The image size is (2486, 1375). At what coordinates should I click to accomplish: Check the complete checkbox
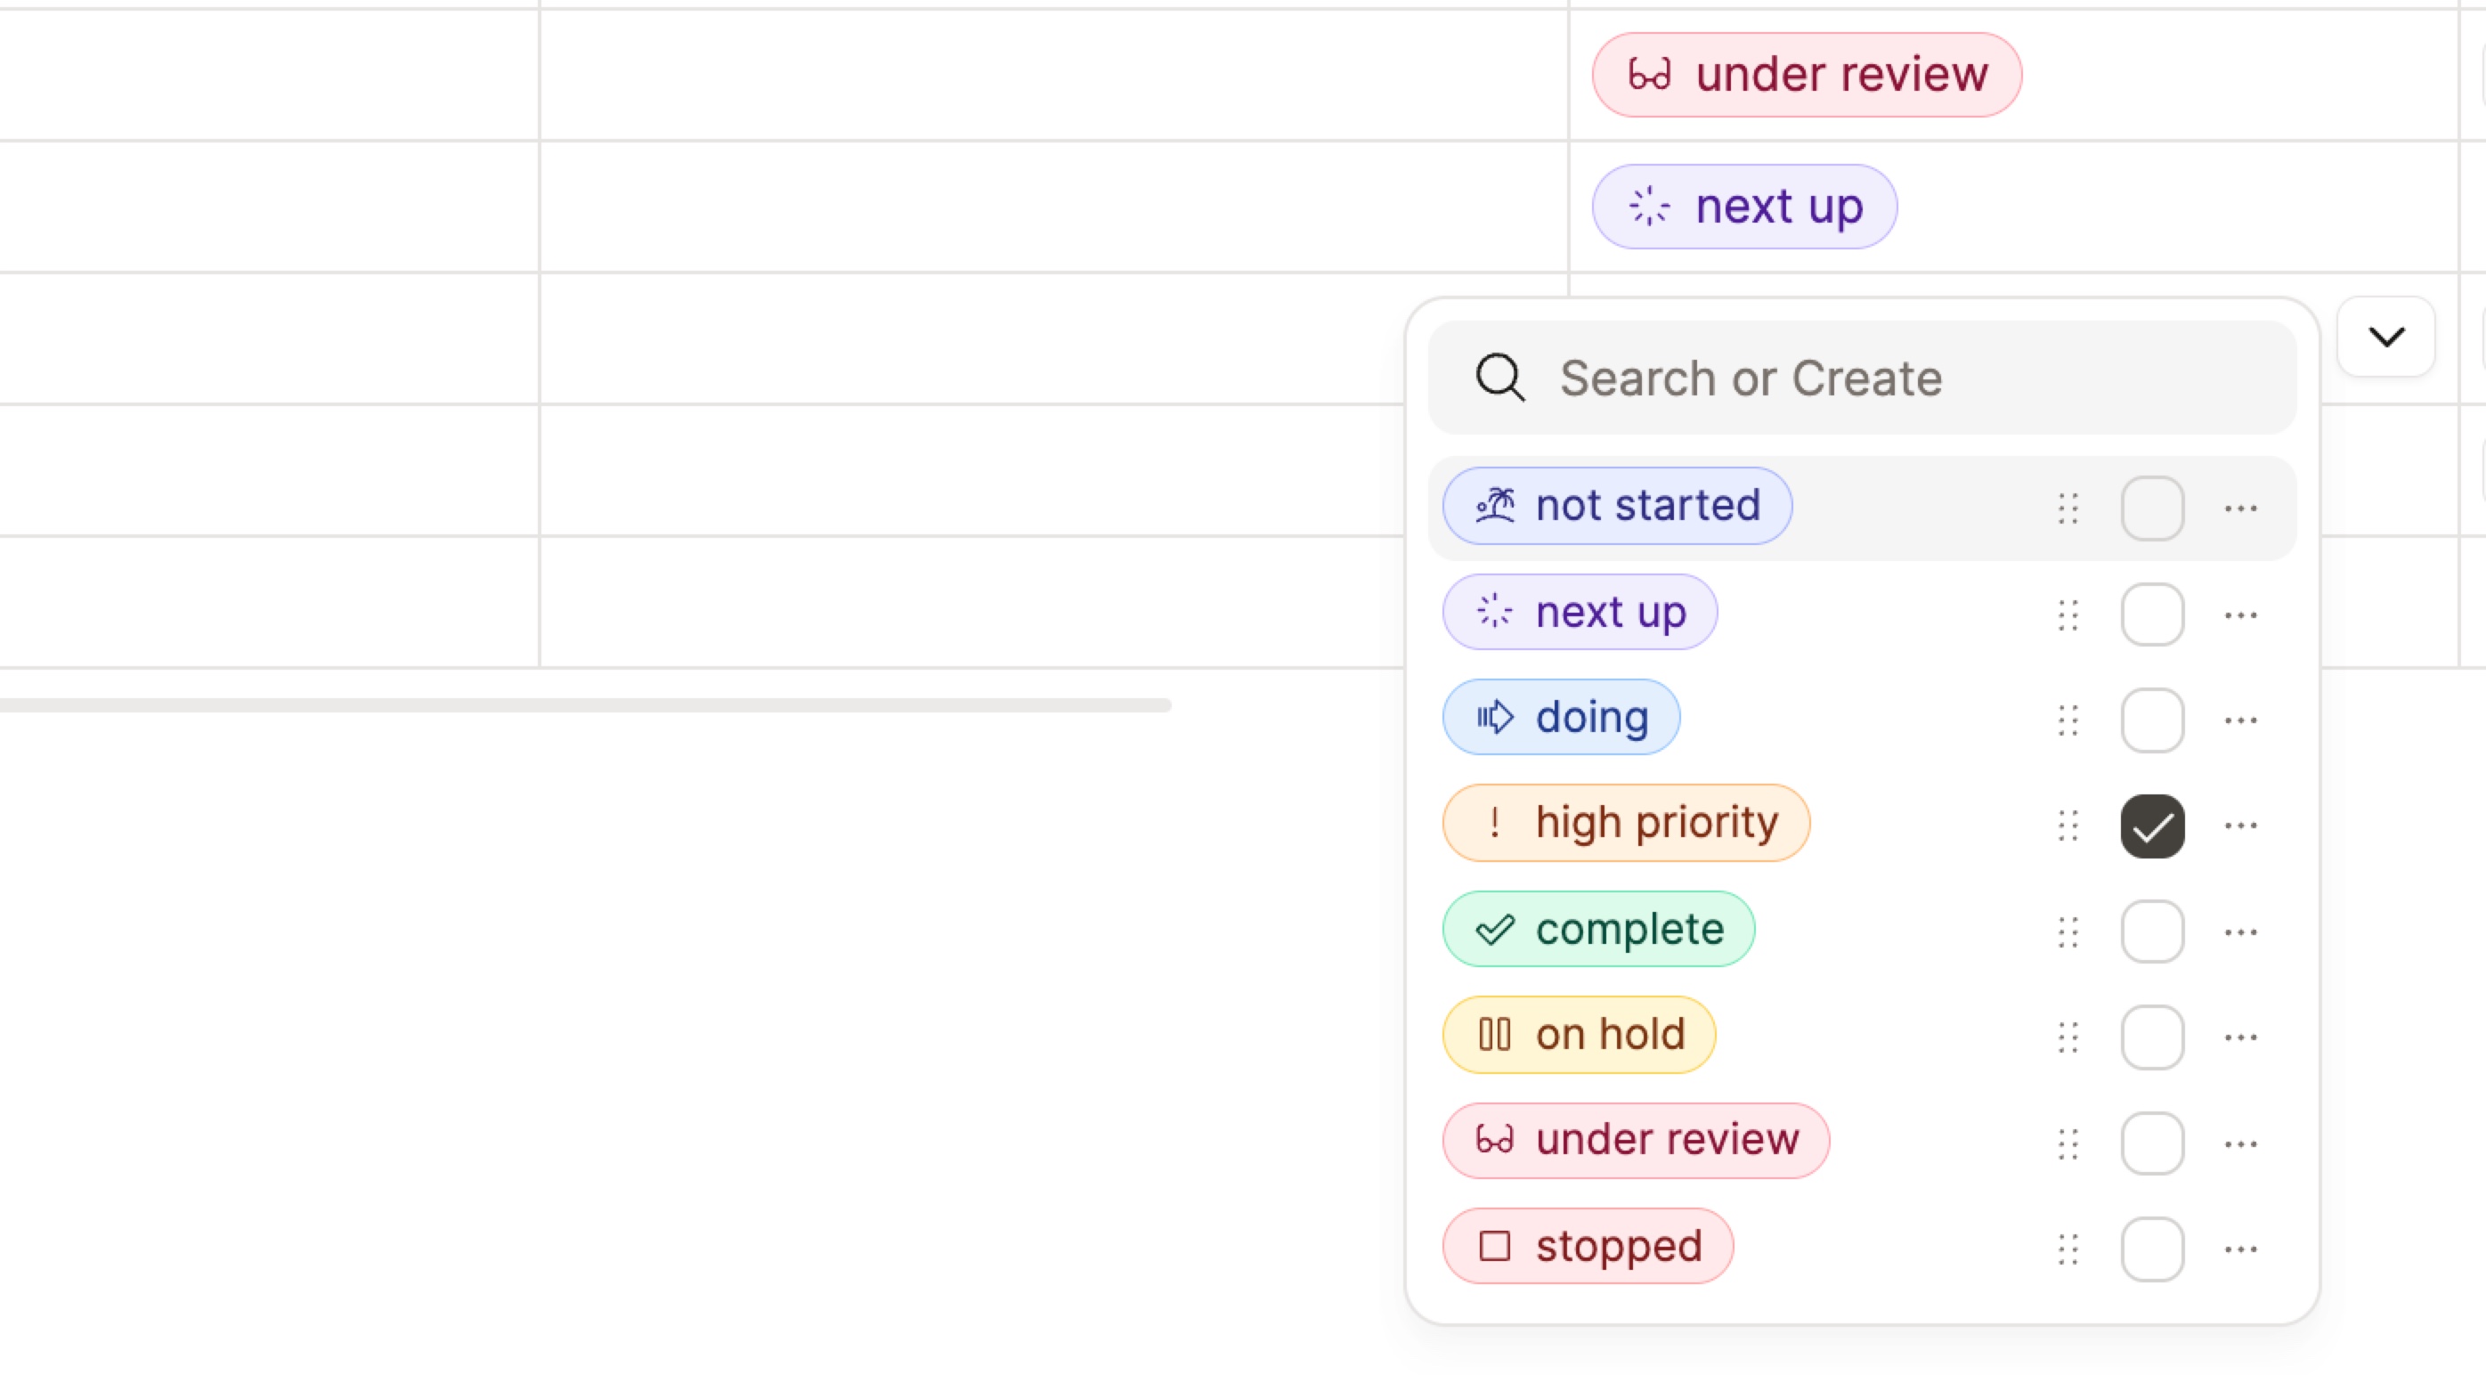(x=2152, y=932)
